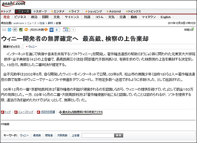Click the +1 count bubble showing 1

(x=73, y=30)
